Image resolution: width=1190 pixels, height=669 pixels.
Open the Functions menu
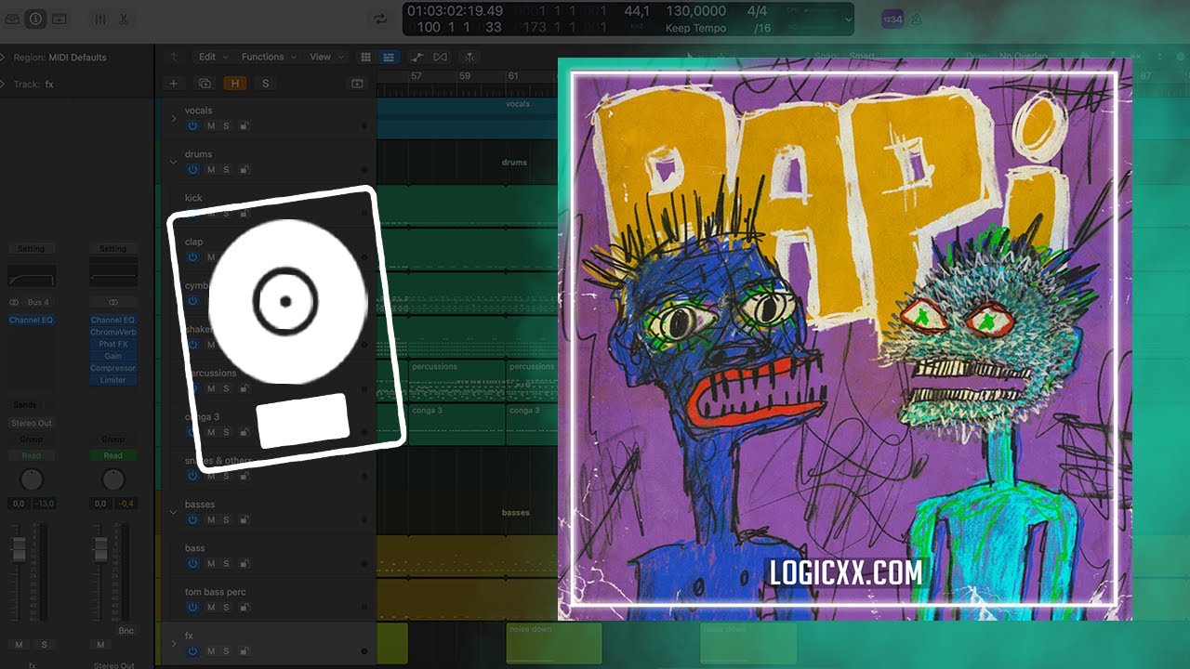[270, 57]
